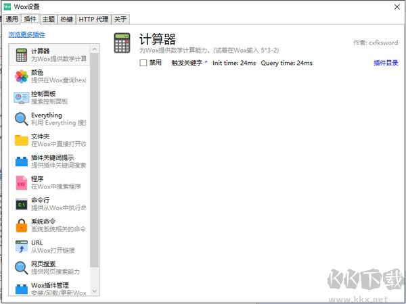Select the 计算器 list row title
The image size is (406, 304).
[40, 51]
